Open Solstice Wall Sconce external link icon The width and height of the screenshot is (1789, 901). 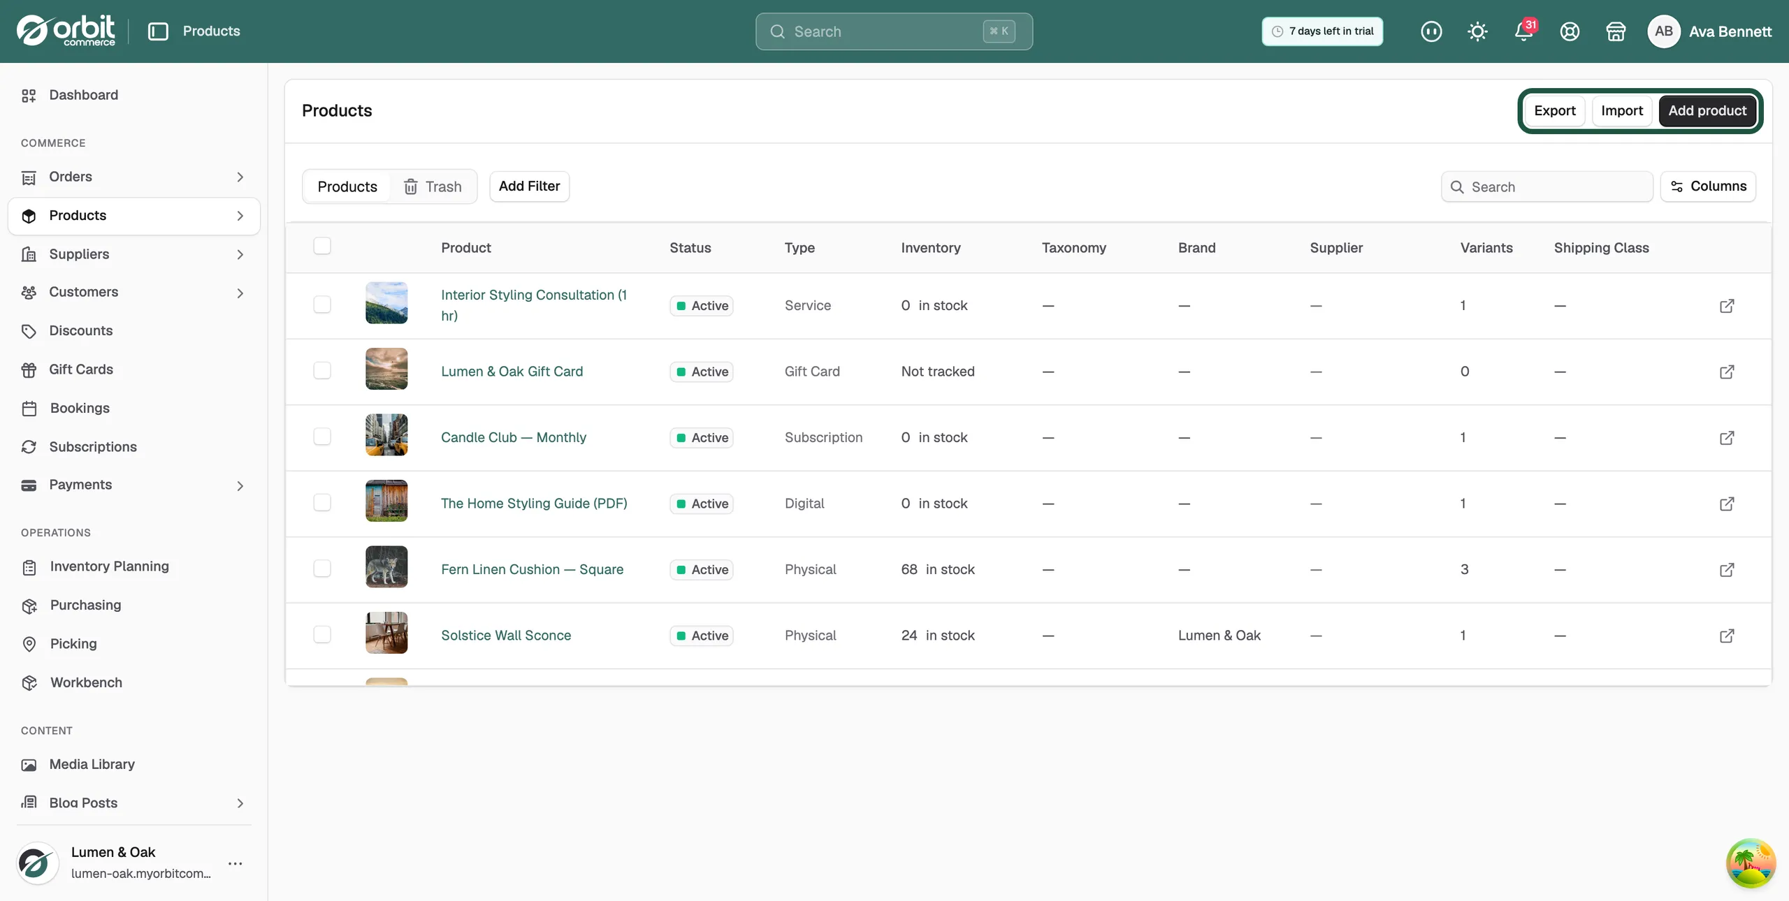click(x=1727, y=636)
